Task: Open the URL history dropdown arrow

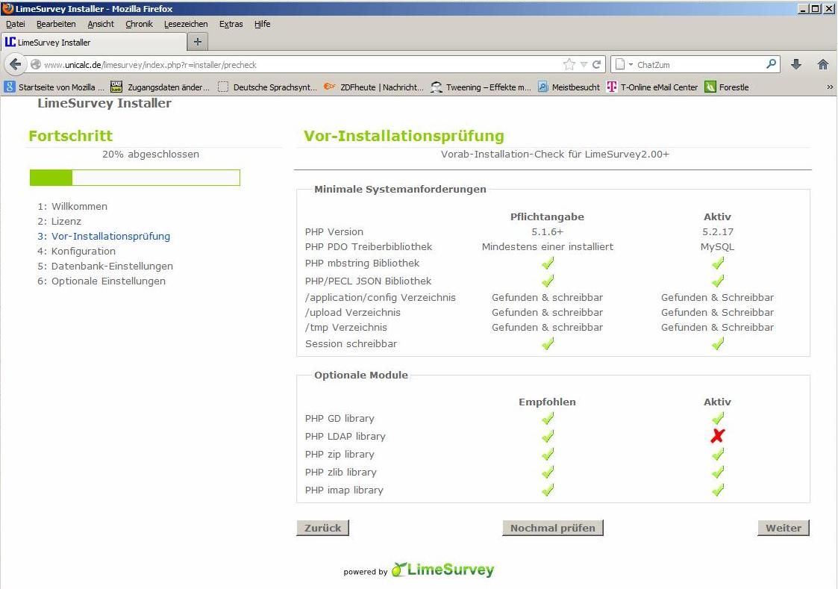Action: click(x=584, y=65)
